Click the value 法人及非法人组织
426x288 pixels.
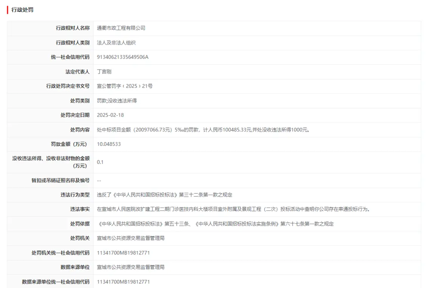click(x=116, y=43)
